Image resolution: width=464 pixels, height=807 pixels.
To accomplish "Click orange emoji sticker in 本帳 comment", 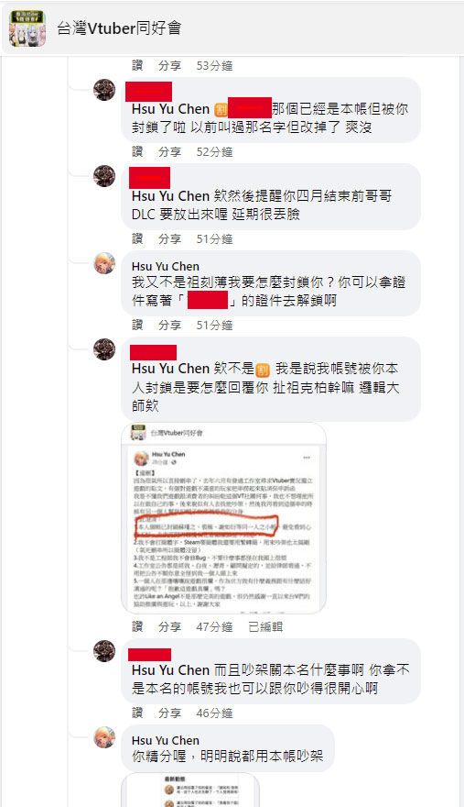I will click(x=221, y=110).
